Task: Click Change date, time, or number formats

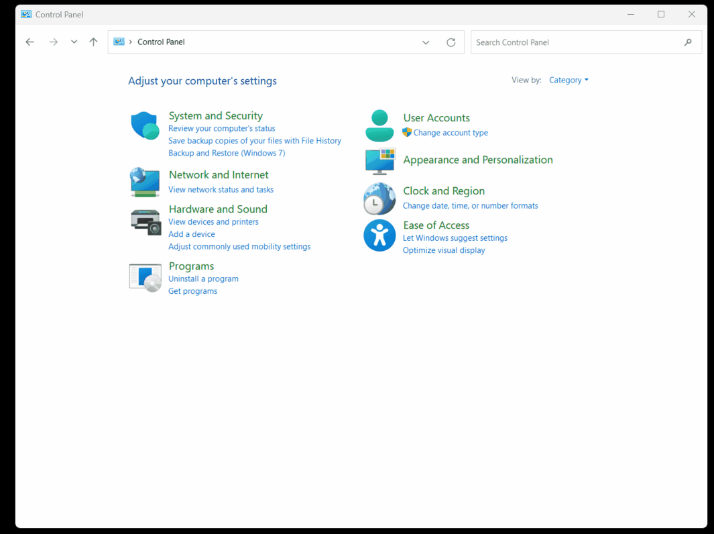Action: coord(471,206)
